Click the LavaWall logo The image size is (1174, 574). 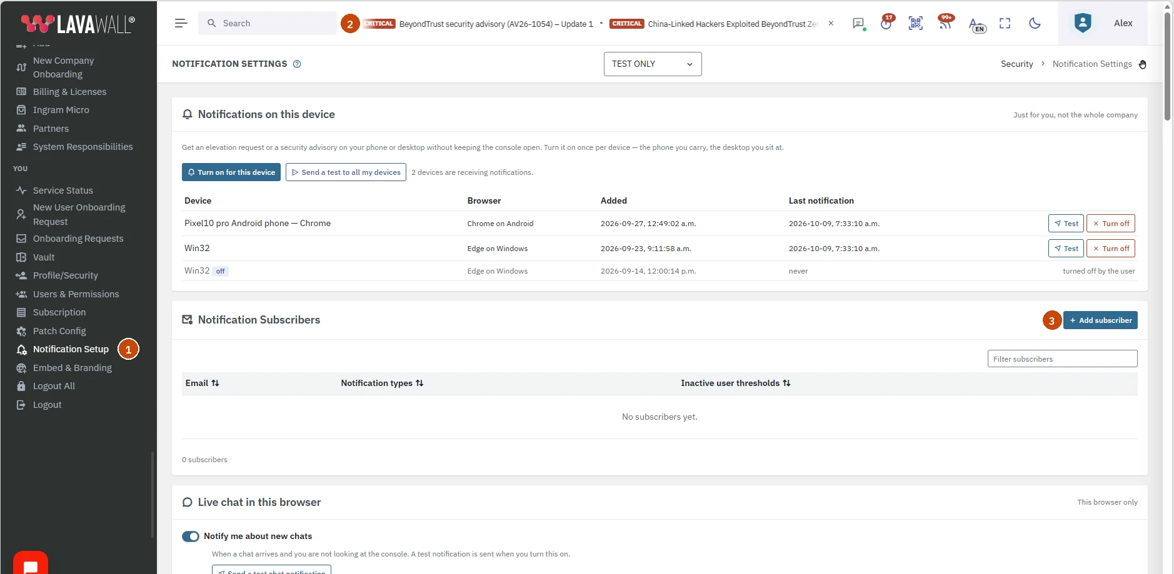tap(78, 24)
